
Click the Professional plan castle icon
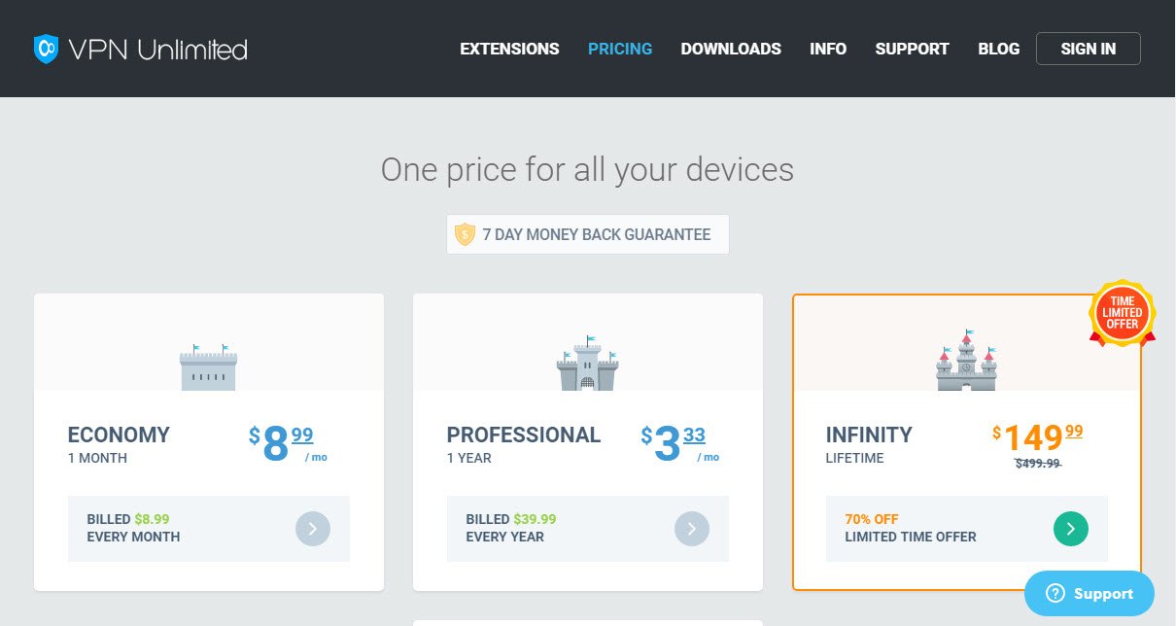(x=587, y=363)
